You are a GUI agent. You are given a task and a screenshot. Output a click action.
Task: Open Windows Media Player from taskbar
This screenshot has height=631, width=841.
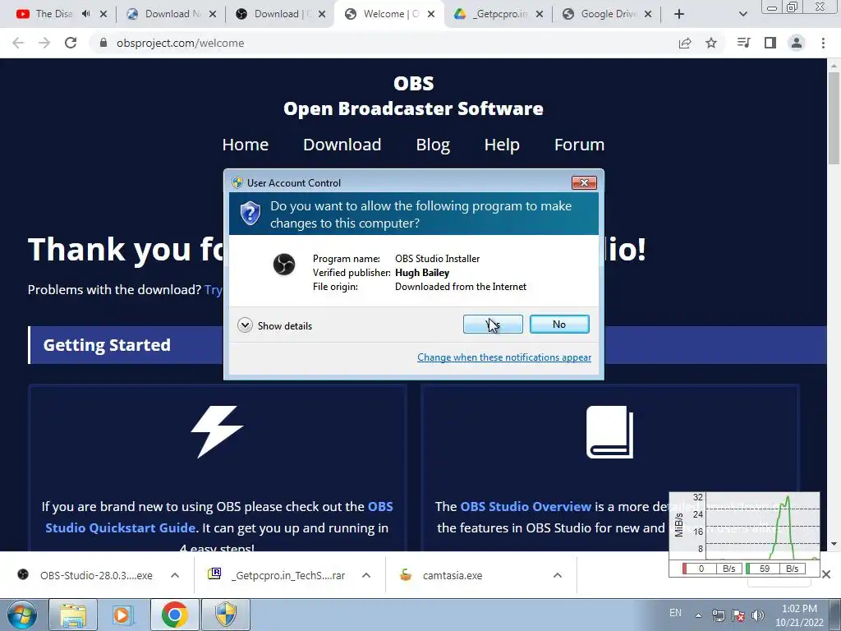pyautogui.click(x=123, y=615)
